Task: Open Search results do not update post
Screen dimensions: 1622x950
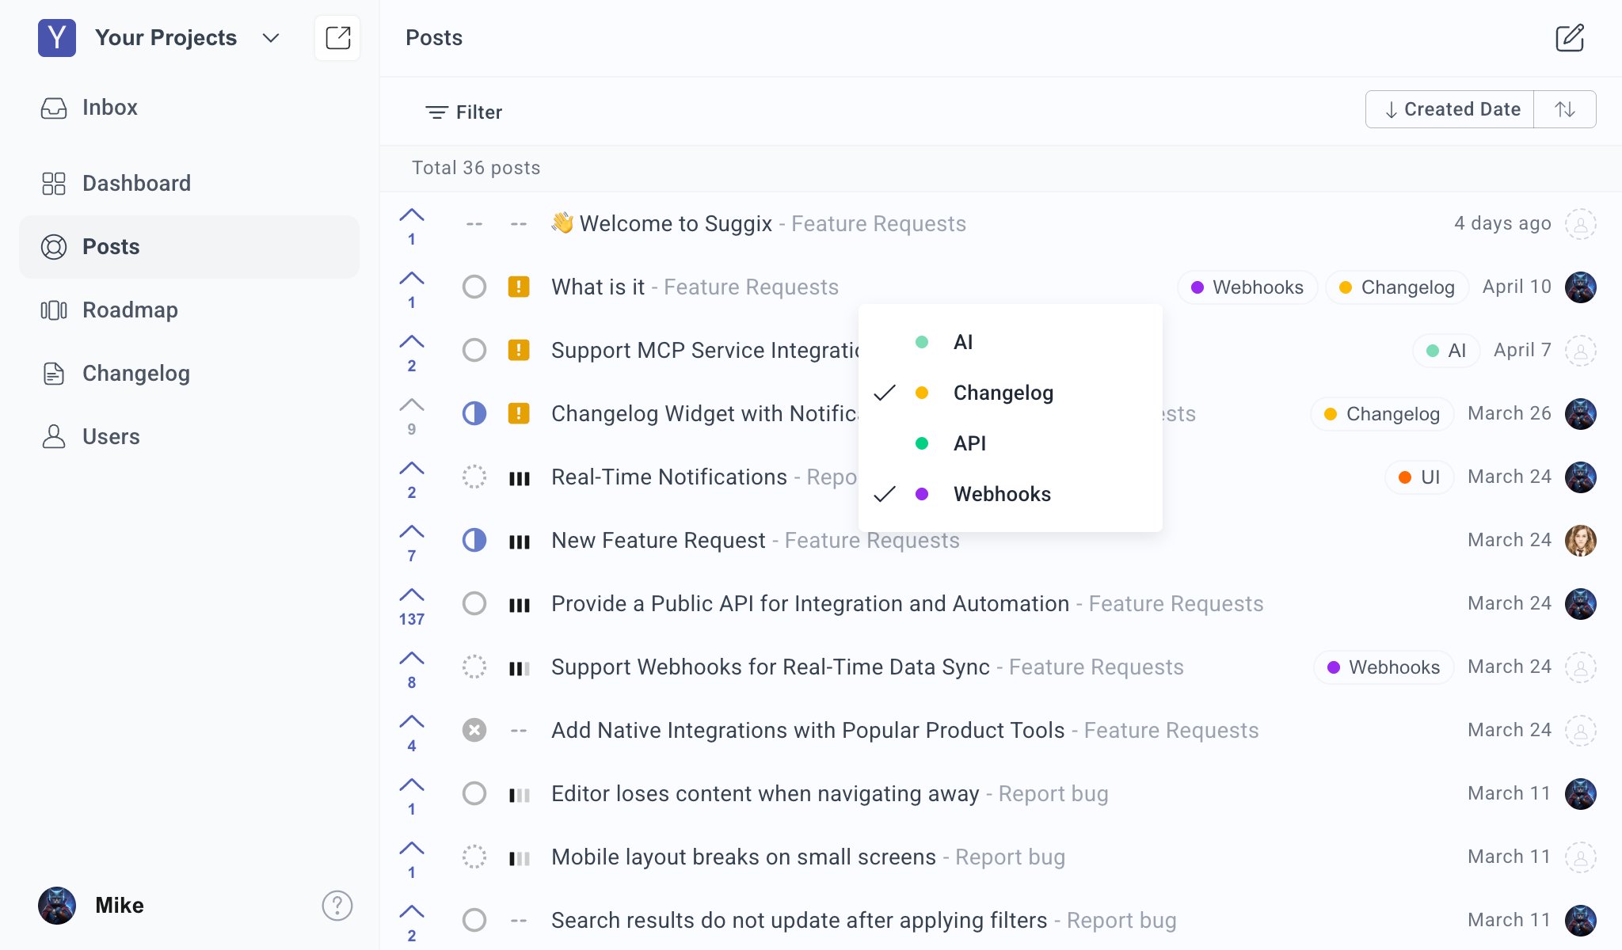Action: pyautogui.click(x=799, y=921)
